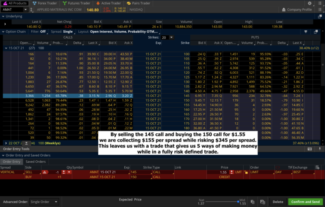
Task: Sort by the calls Delta column header
Action: [x=77, y=43]
